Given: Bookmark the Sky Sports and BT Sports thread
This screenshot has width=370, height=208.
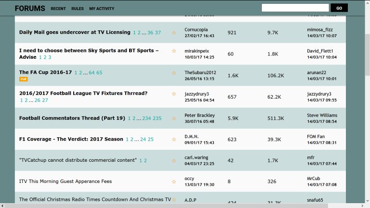Looking at the screenshot, I should pyautogui.click(x=174, y=51).
